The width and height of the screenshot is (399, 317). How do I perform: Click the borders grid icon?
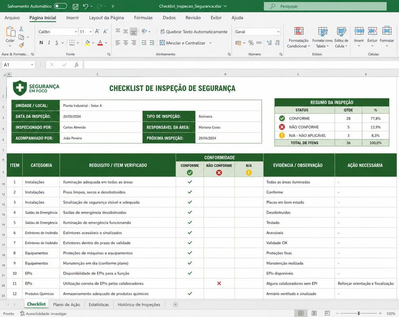(x=72, y=43)
